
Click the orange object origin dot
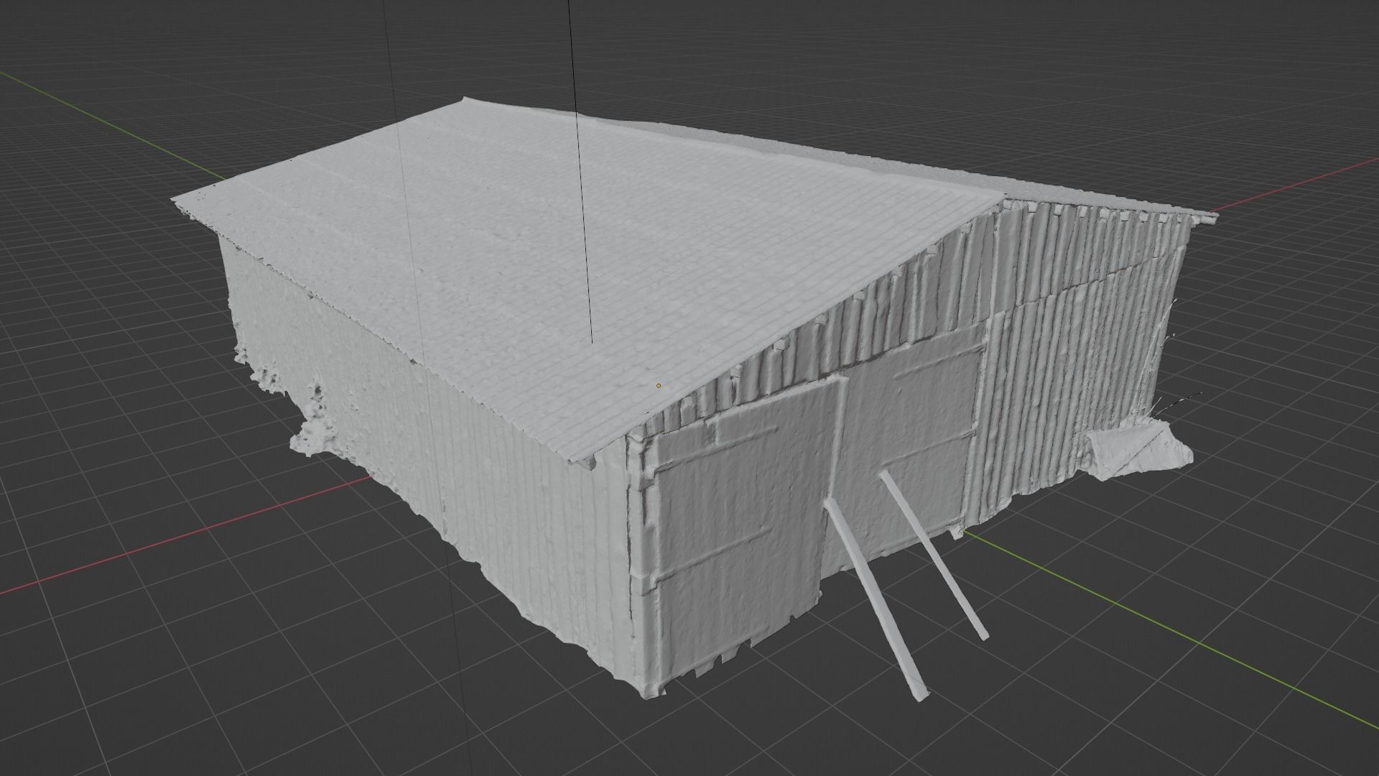pyautogui.click(x=659, y=386)
